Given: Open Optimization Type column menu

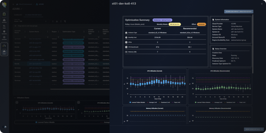Looking at the screenshot, I should pyautogui.click(x=84, y=32).
